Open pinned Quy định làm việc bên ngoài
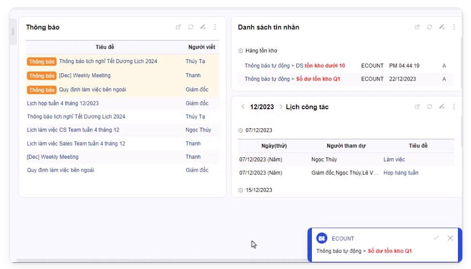 coord(93,89)
